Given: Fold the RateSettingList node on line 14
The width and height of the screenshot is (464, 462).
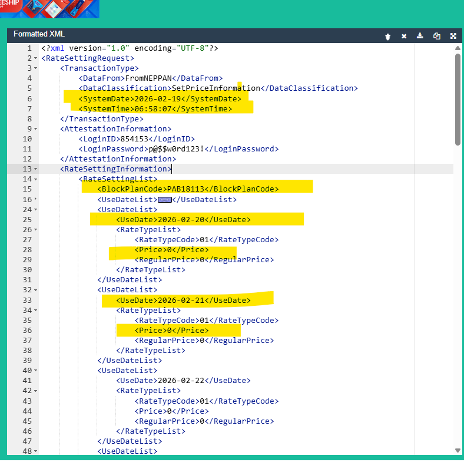Looking at the screenshot, I should [x=35, y=179].
